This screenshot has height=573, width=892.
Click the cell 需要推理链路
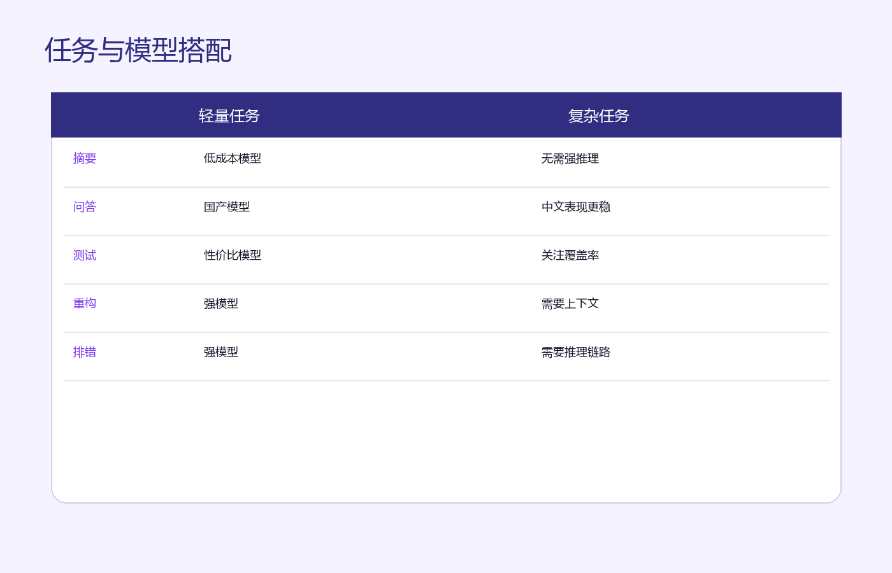(576, 352)
